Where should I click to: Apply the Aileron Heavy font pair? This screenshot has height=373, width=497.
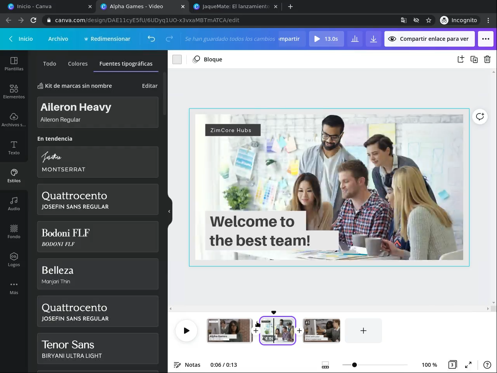(x=98, y=112)
